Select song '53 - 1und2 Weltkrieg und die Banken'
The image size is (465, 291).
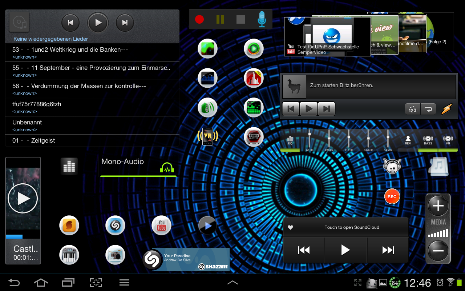[92, 52]
